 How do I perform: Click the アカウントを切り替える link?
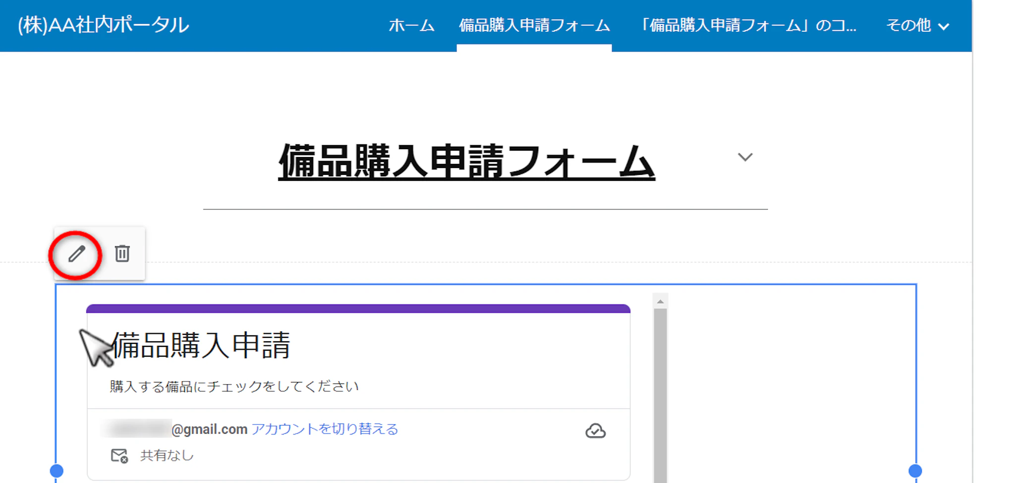click(325, 429)
